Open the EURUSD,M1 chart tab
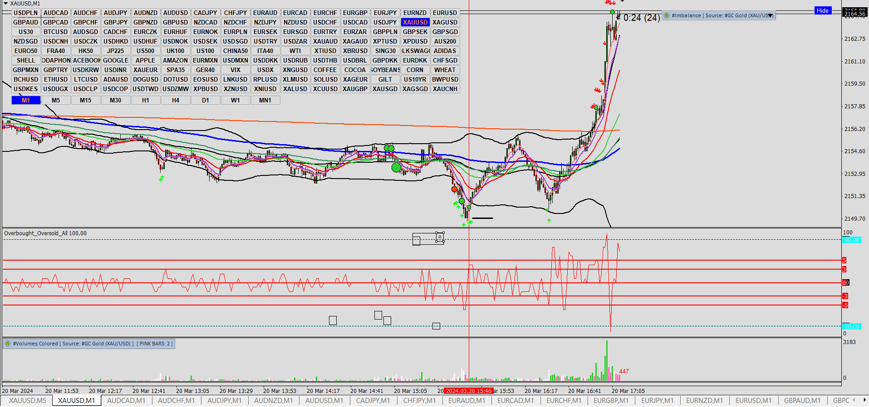This screenshot has height=407, width=869. (x=753, y=400)
